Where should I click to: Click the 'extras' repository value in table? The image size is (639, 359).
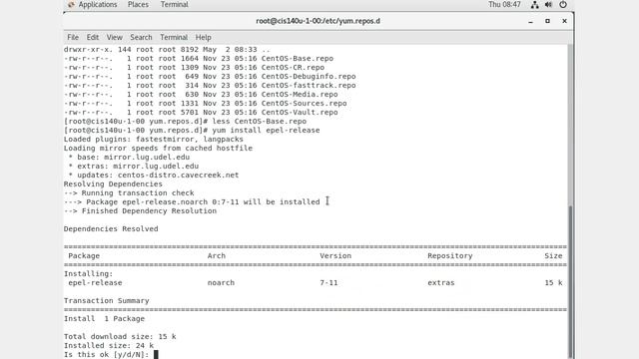(441, 282)
